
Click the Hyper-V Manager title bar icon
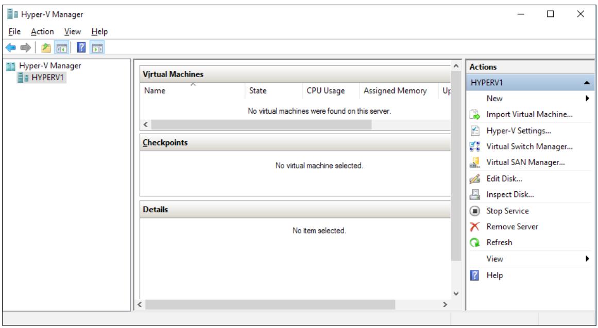(12, 14)
